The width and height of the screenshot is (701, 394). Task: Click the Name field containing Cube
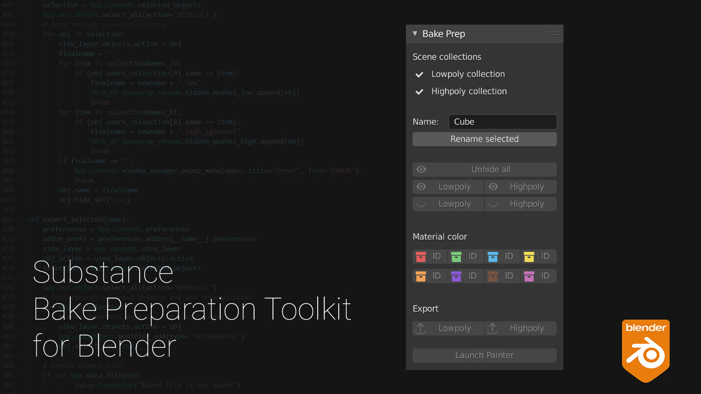tap(502, 122)
